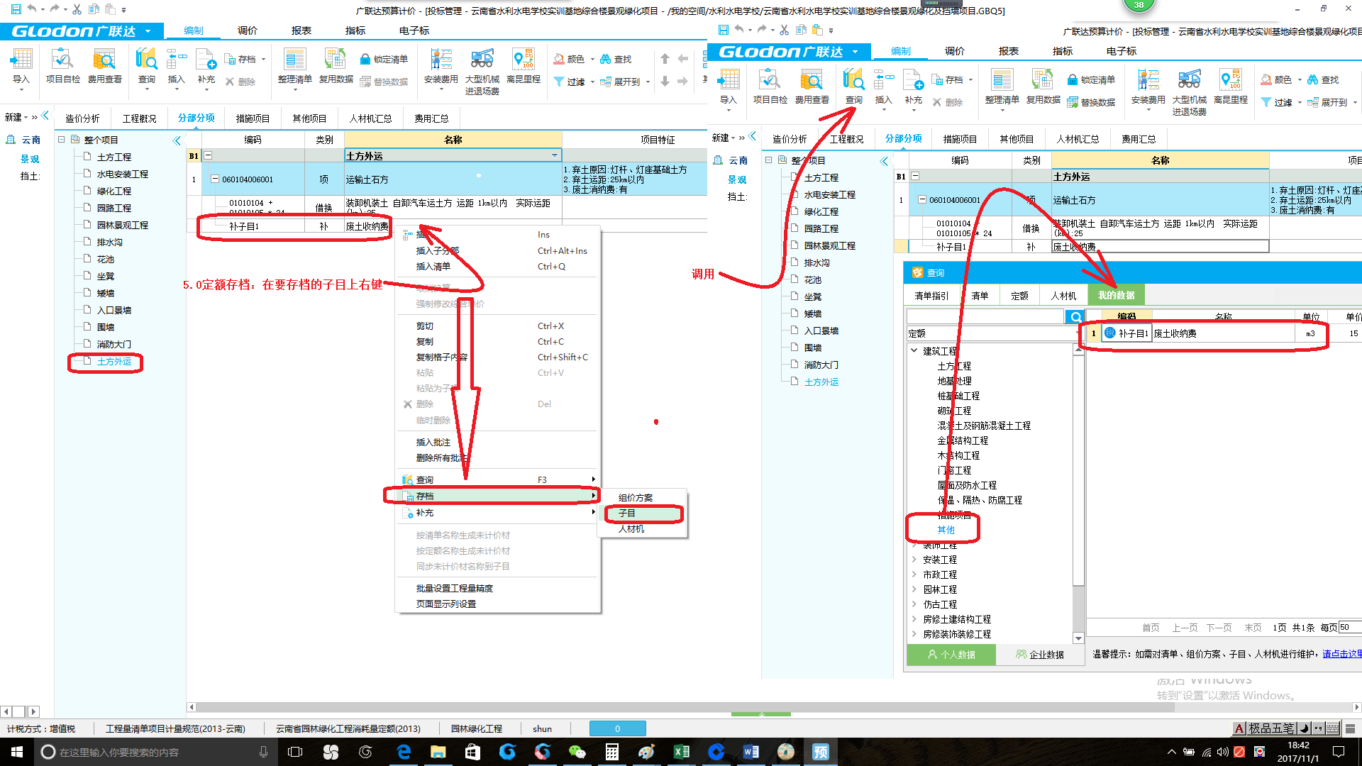Click search input field in 查询 panel
The height and width of the screenshot is (766, 1362).
click(987, 316)
